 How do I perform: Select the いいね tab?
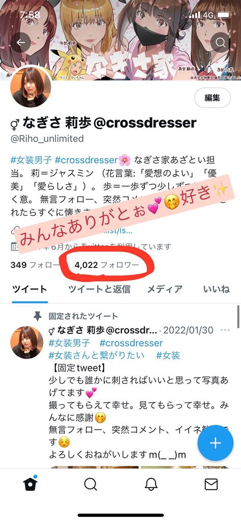217,289
